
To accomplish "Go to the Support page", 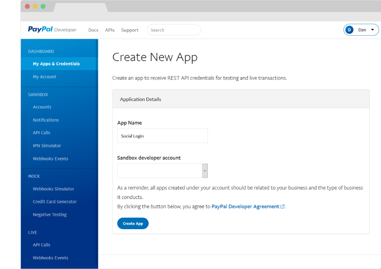I will [130, 30].
